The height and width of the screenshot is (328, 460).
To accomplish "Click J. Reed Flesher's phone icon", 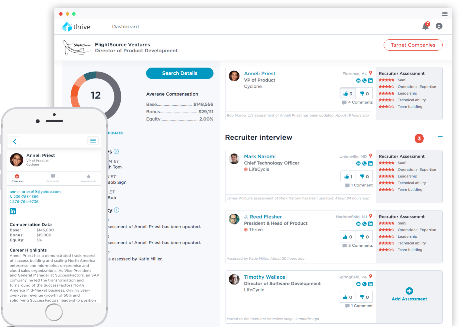I will coord(364,224).
